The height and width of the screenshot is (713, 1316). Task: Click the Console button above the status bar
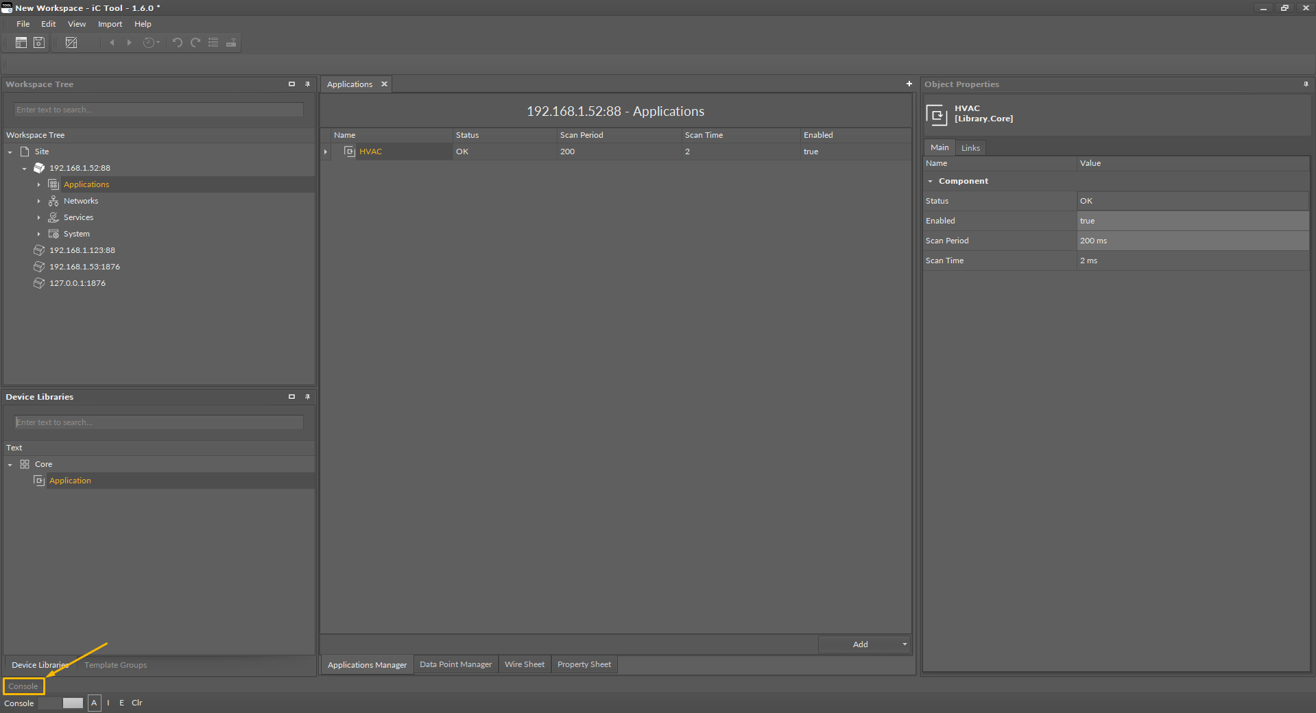[x=23, y=686]
